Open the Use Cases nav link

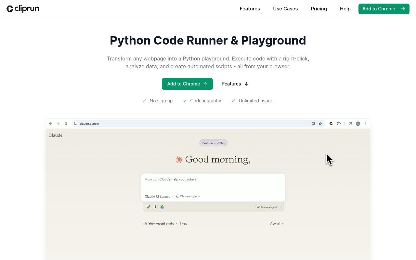coord(285,9)
